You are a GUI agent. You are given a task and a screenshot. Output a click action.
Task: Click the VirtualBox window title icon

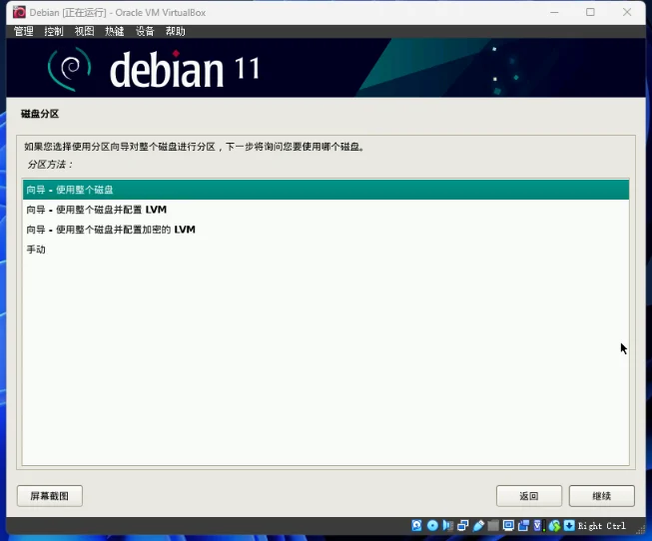(x=19, y=12)
